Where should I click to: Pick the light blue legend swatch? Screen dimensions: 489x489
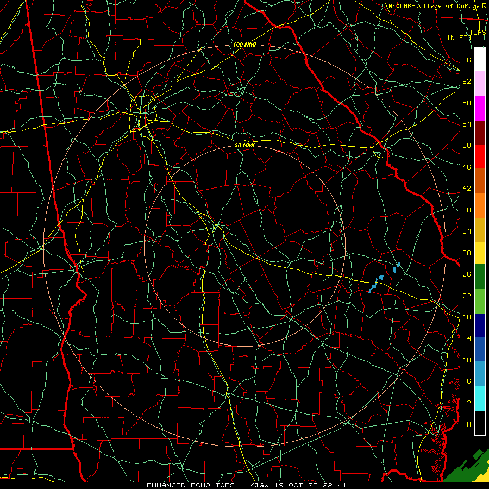(480, 374)
